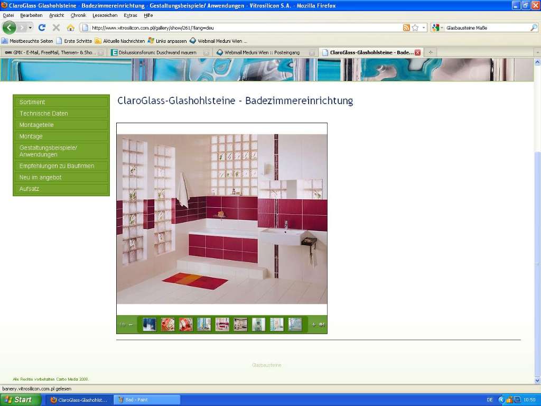The width and height of the screenshot is (541, 406).
Task: Open the Datei menu
Action: click(8, 15)
